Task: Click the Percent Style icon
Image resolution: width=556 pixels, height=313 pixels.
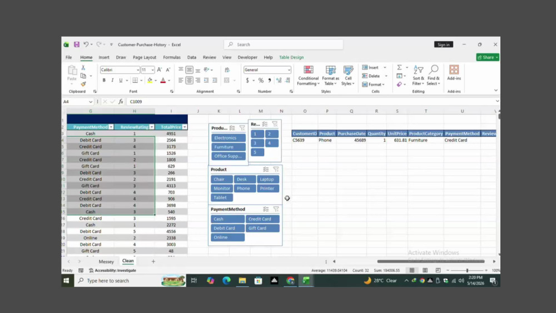Action: (x=261, y=81)
